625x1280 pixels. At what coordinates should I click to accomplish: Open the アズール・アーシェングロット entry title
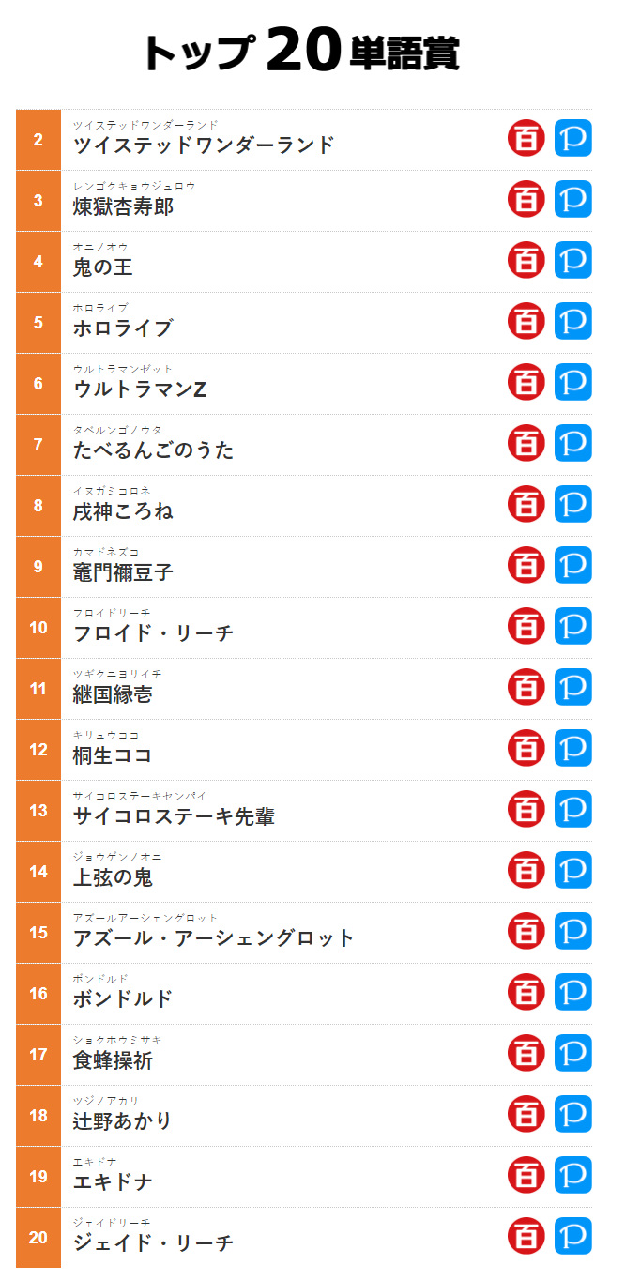[214, 938]
